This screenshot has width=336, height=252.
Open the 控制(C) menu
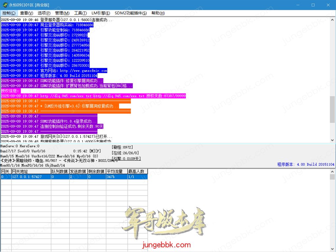point(9,13)
